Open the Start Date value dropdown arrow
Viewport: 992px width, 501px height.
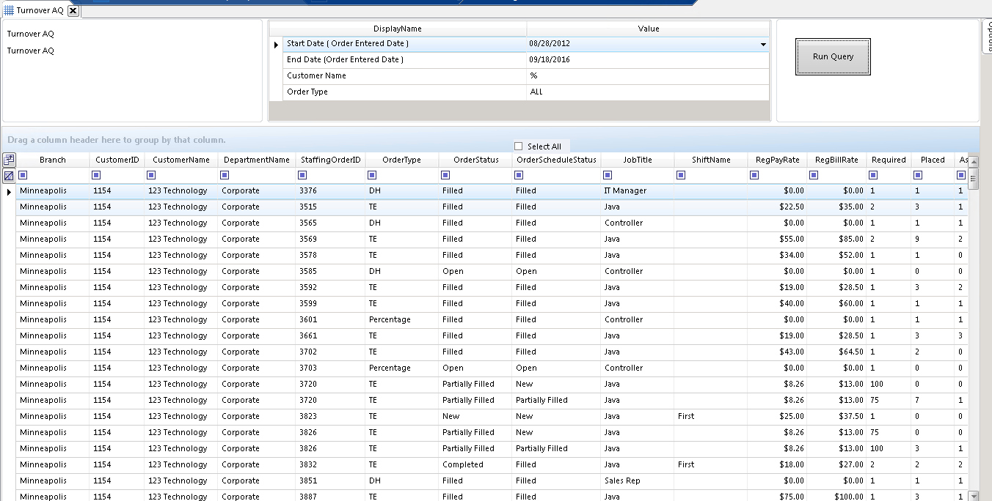coord(763,45)
